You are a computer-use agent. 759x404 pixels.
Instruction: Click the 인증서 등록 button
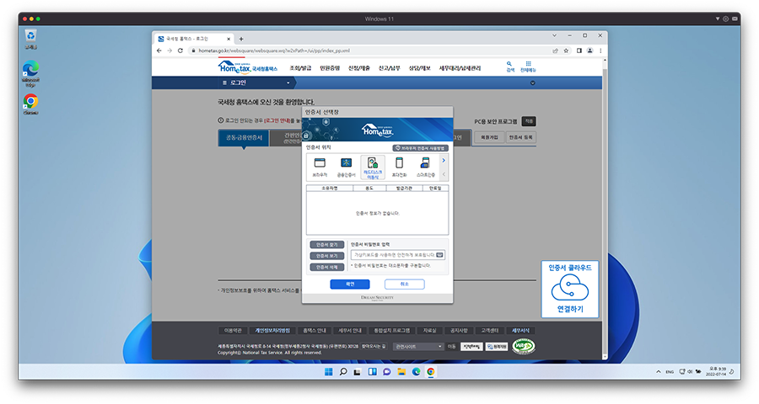tap(521, 137)
